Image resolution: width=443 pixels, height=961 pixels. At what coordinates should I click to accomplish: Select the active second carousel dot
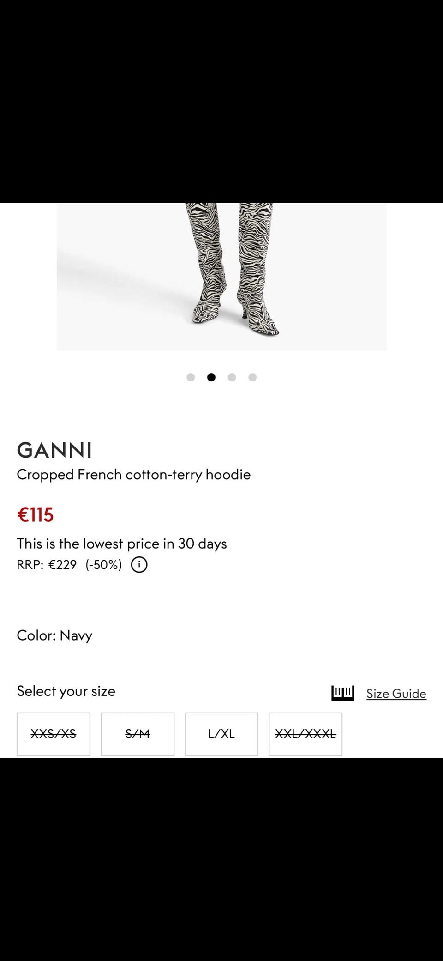pyautogui.click(x=211, y=377)
